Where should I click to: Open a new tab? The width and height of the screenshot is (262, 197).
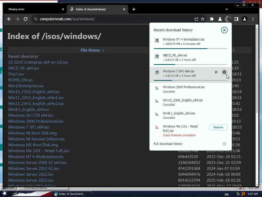[x=134, y=9]
